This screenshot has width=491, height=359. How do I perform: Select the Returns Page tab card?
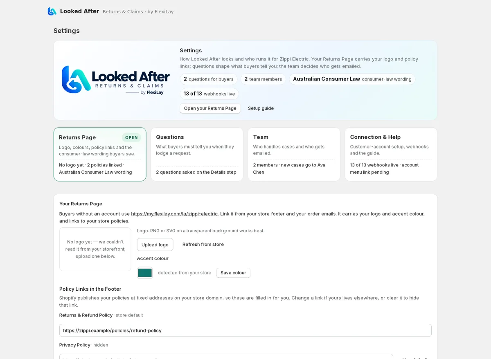[x=100, y=154]
